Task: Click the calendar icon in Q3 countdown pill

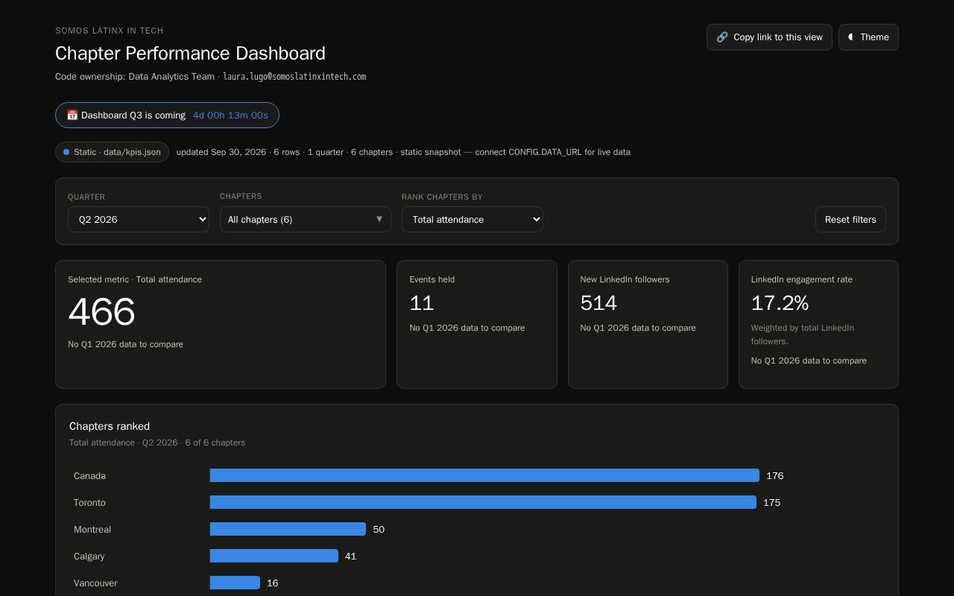Action: 72,115
